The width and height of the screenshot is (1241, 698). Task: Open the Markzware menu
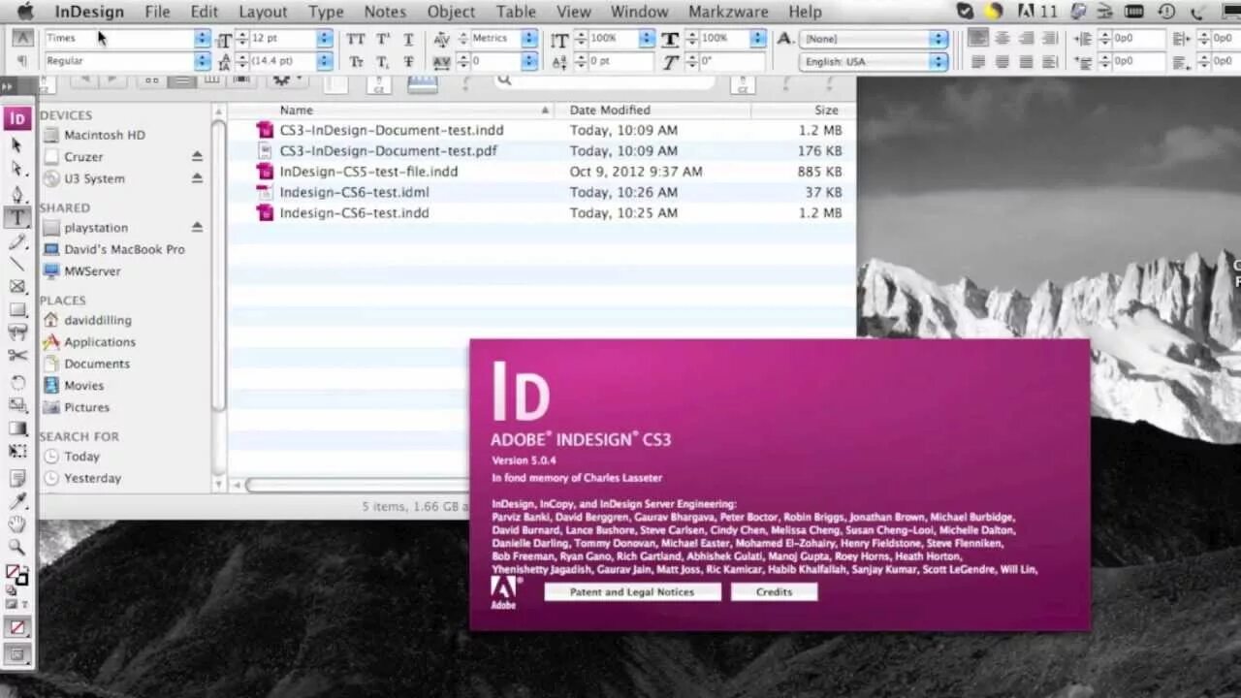pyautogui.click(x=728, y=12)
